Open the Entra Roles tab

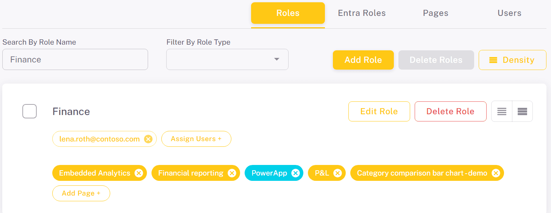(362, 13)
